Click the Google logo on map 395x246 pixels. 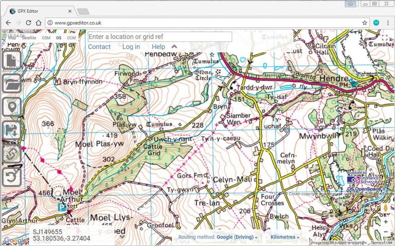tap(15, 240)
